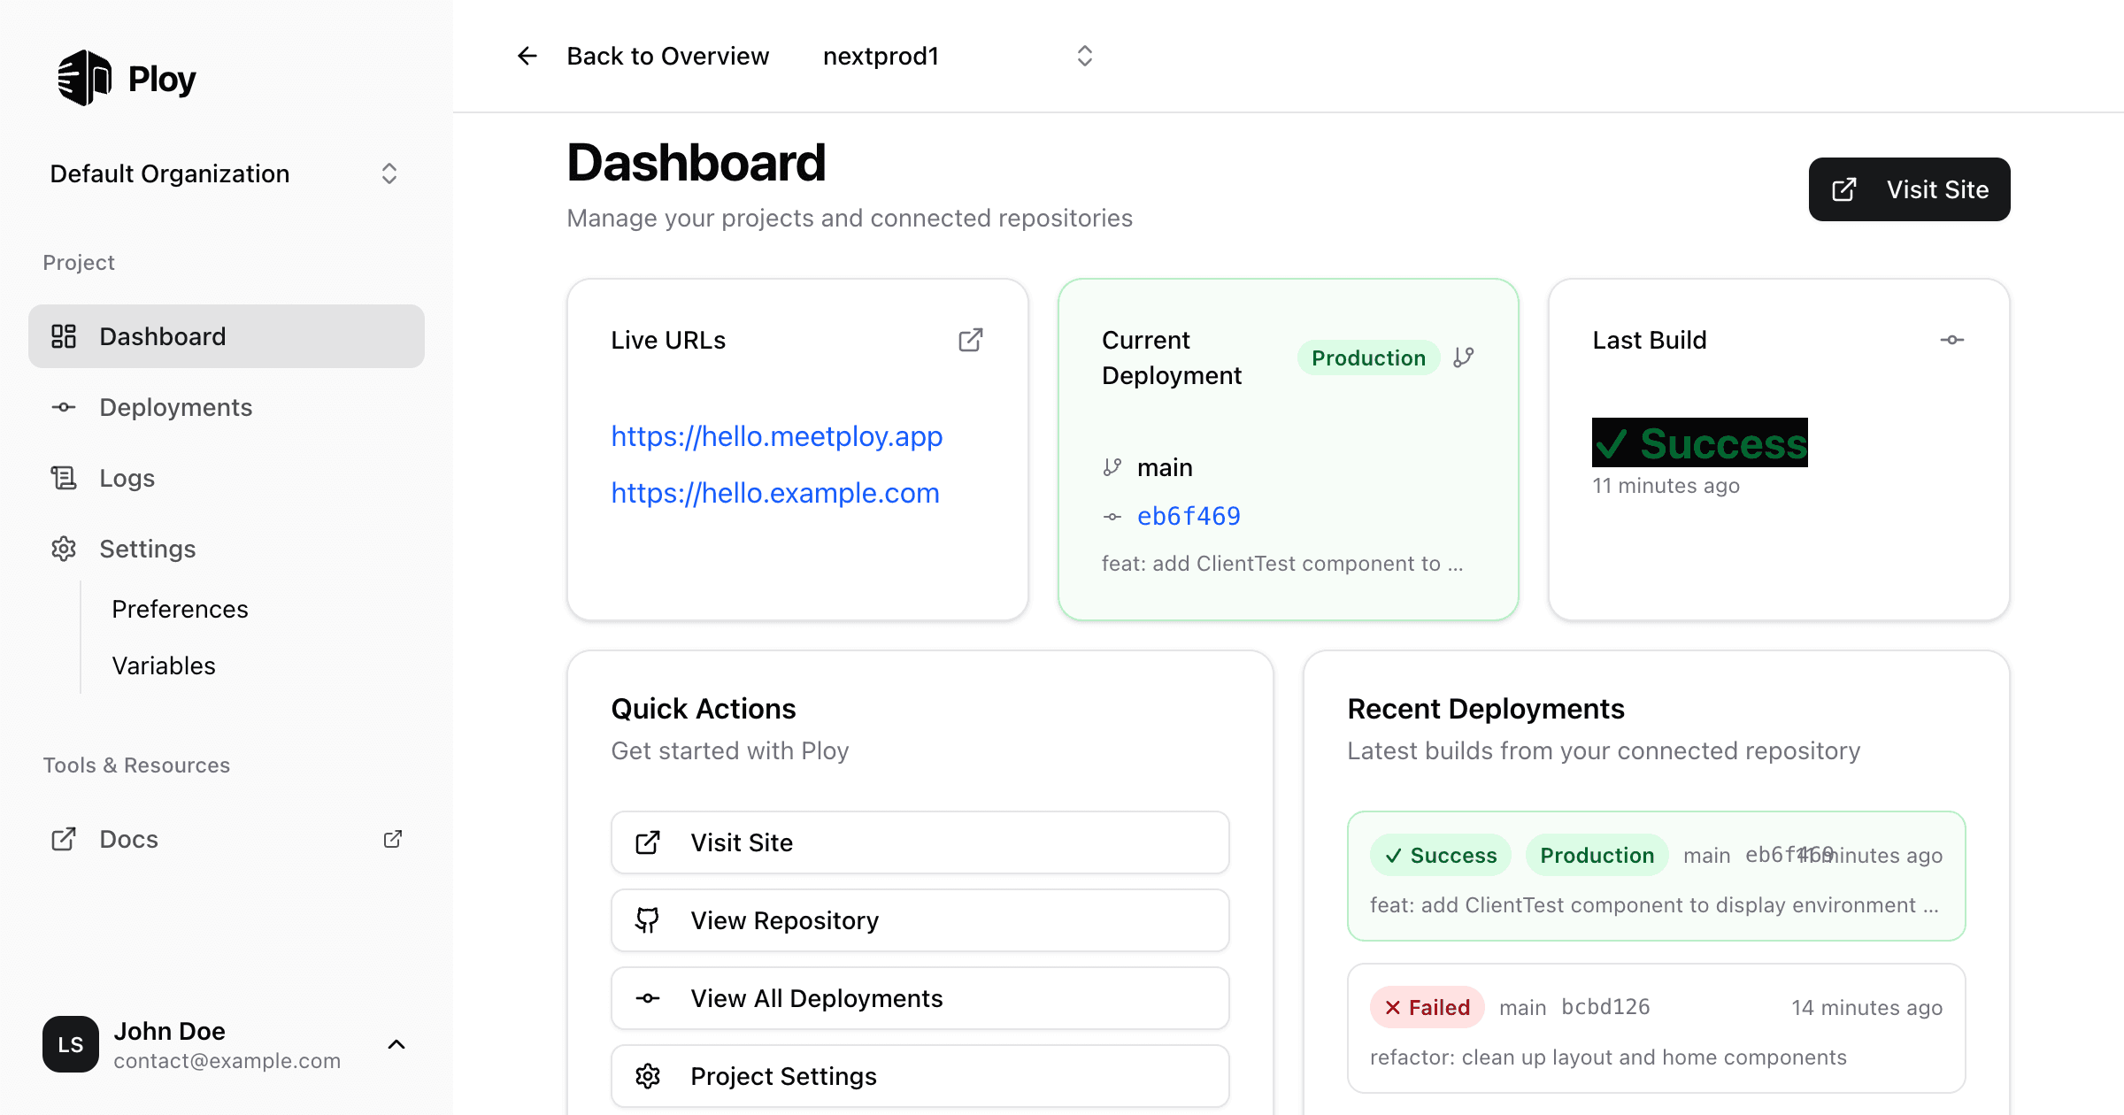This screenshot has height=1115, width=2124.
Task: Click the GitHub icon on View Repository action
Action: click(648, 920)
